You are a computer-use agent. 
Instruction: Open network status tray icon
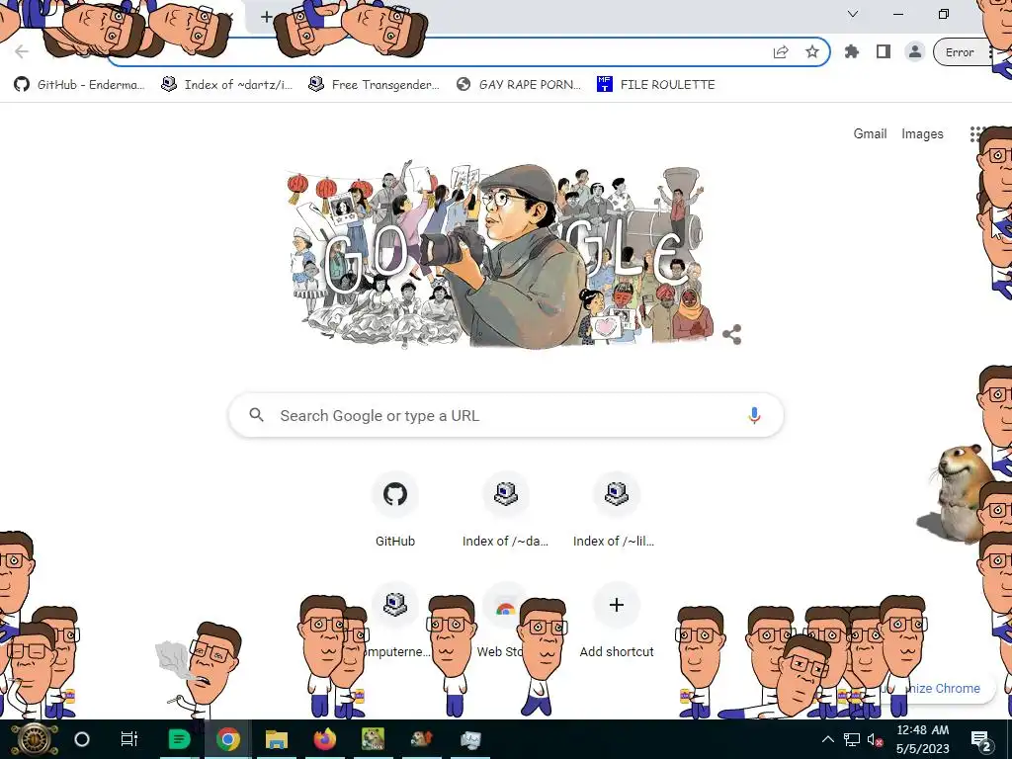[x=852, y=739]
